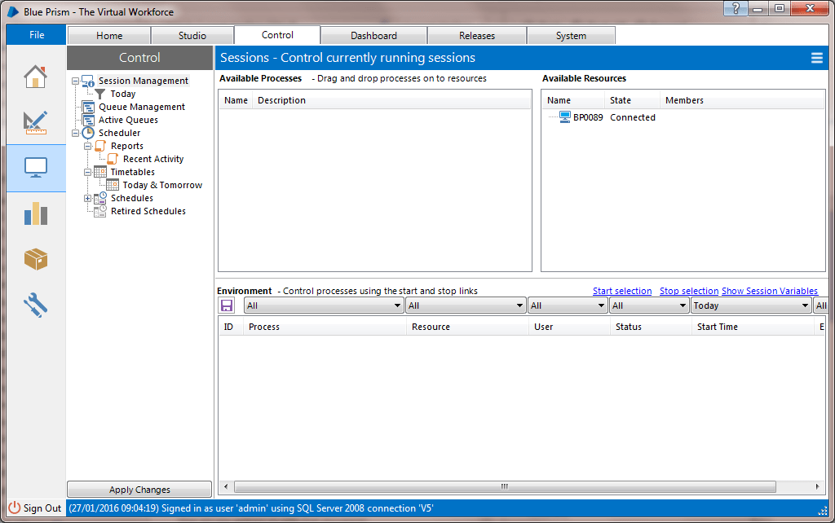Select Queue Management in the tree
835x523 pixels.
coord(142,107)
